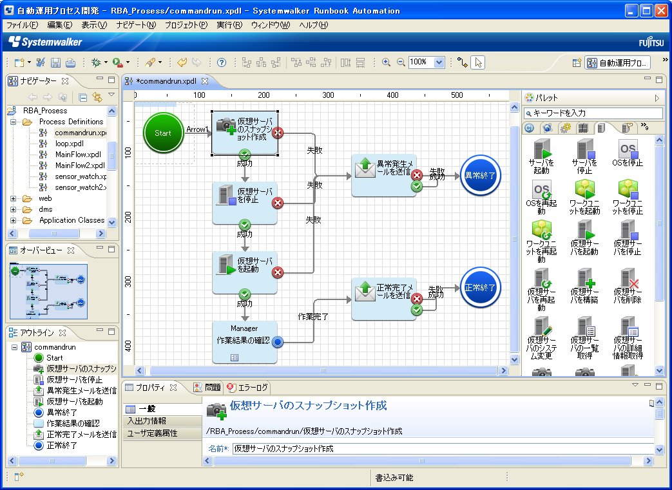Choose 仮想サーバを削除 in the palette
The image size is (672, 490).
[628, 286]
